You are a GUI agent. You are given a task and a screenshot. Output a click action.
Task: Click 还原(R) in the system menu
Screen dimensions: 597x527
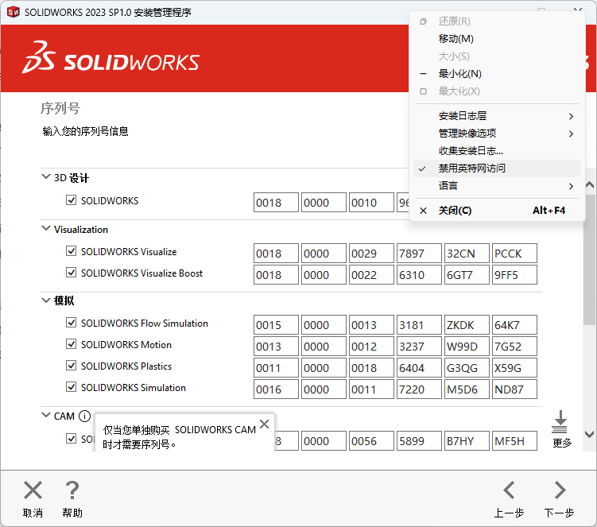[x=497, y=21]
